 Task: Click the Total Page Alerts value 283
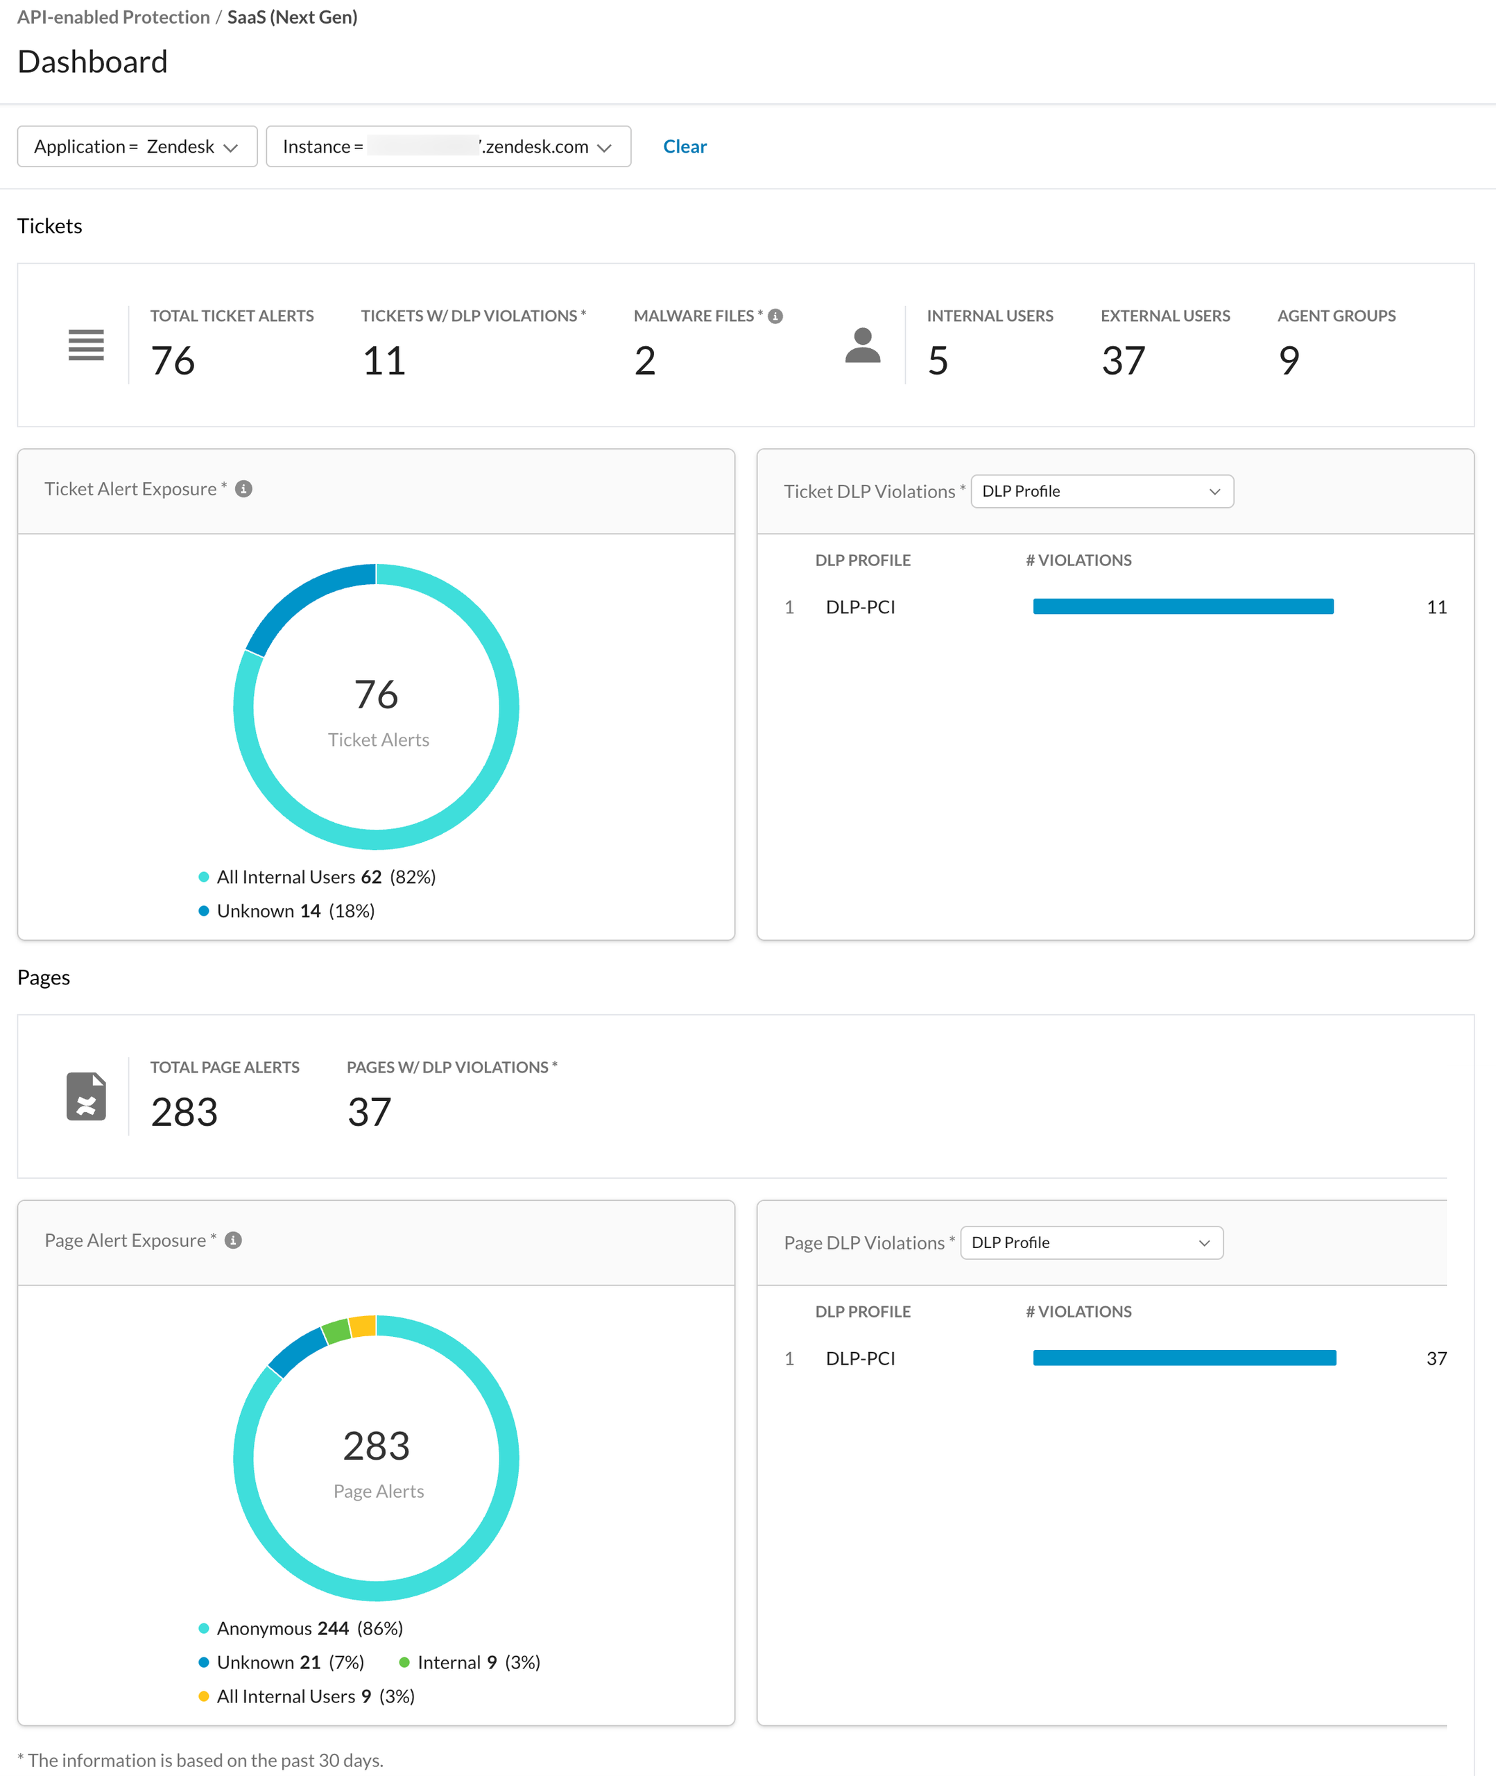[184, 1113]
